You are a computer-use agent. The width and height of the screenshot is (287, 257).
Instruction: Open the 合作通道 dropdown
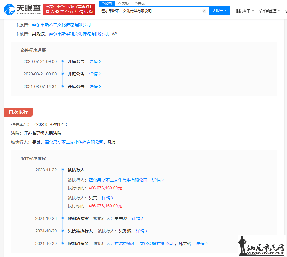click(x=270, y=11)
